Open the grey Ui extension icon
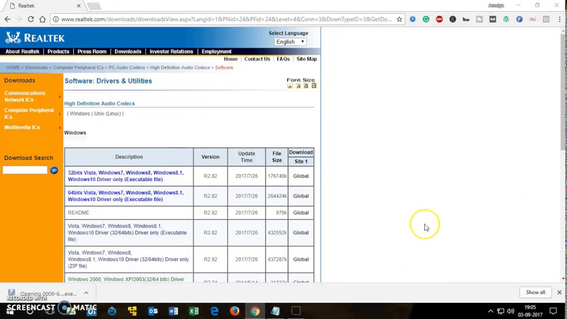This screenshot has width=567, height=319. point(546,19)
